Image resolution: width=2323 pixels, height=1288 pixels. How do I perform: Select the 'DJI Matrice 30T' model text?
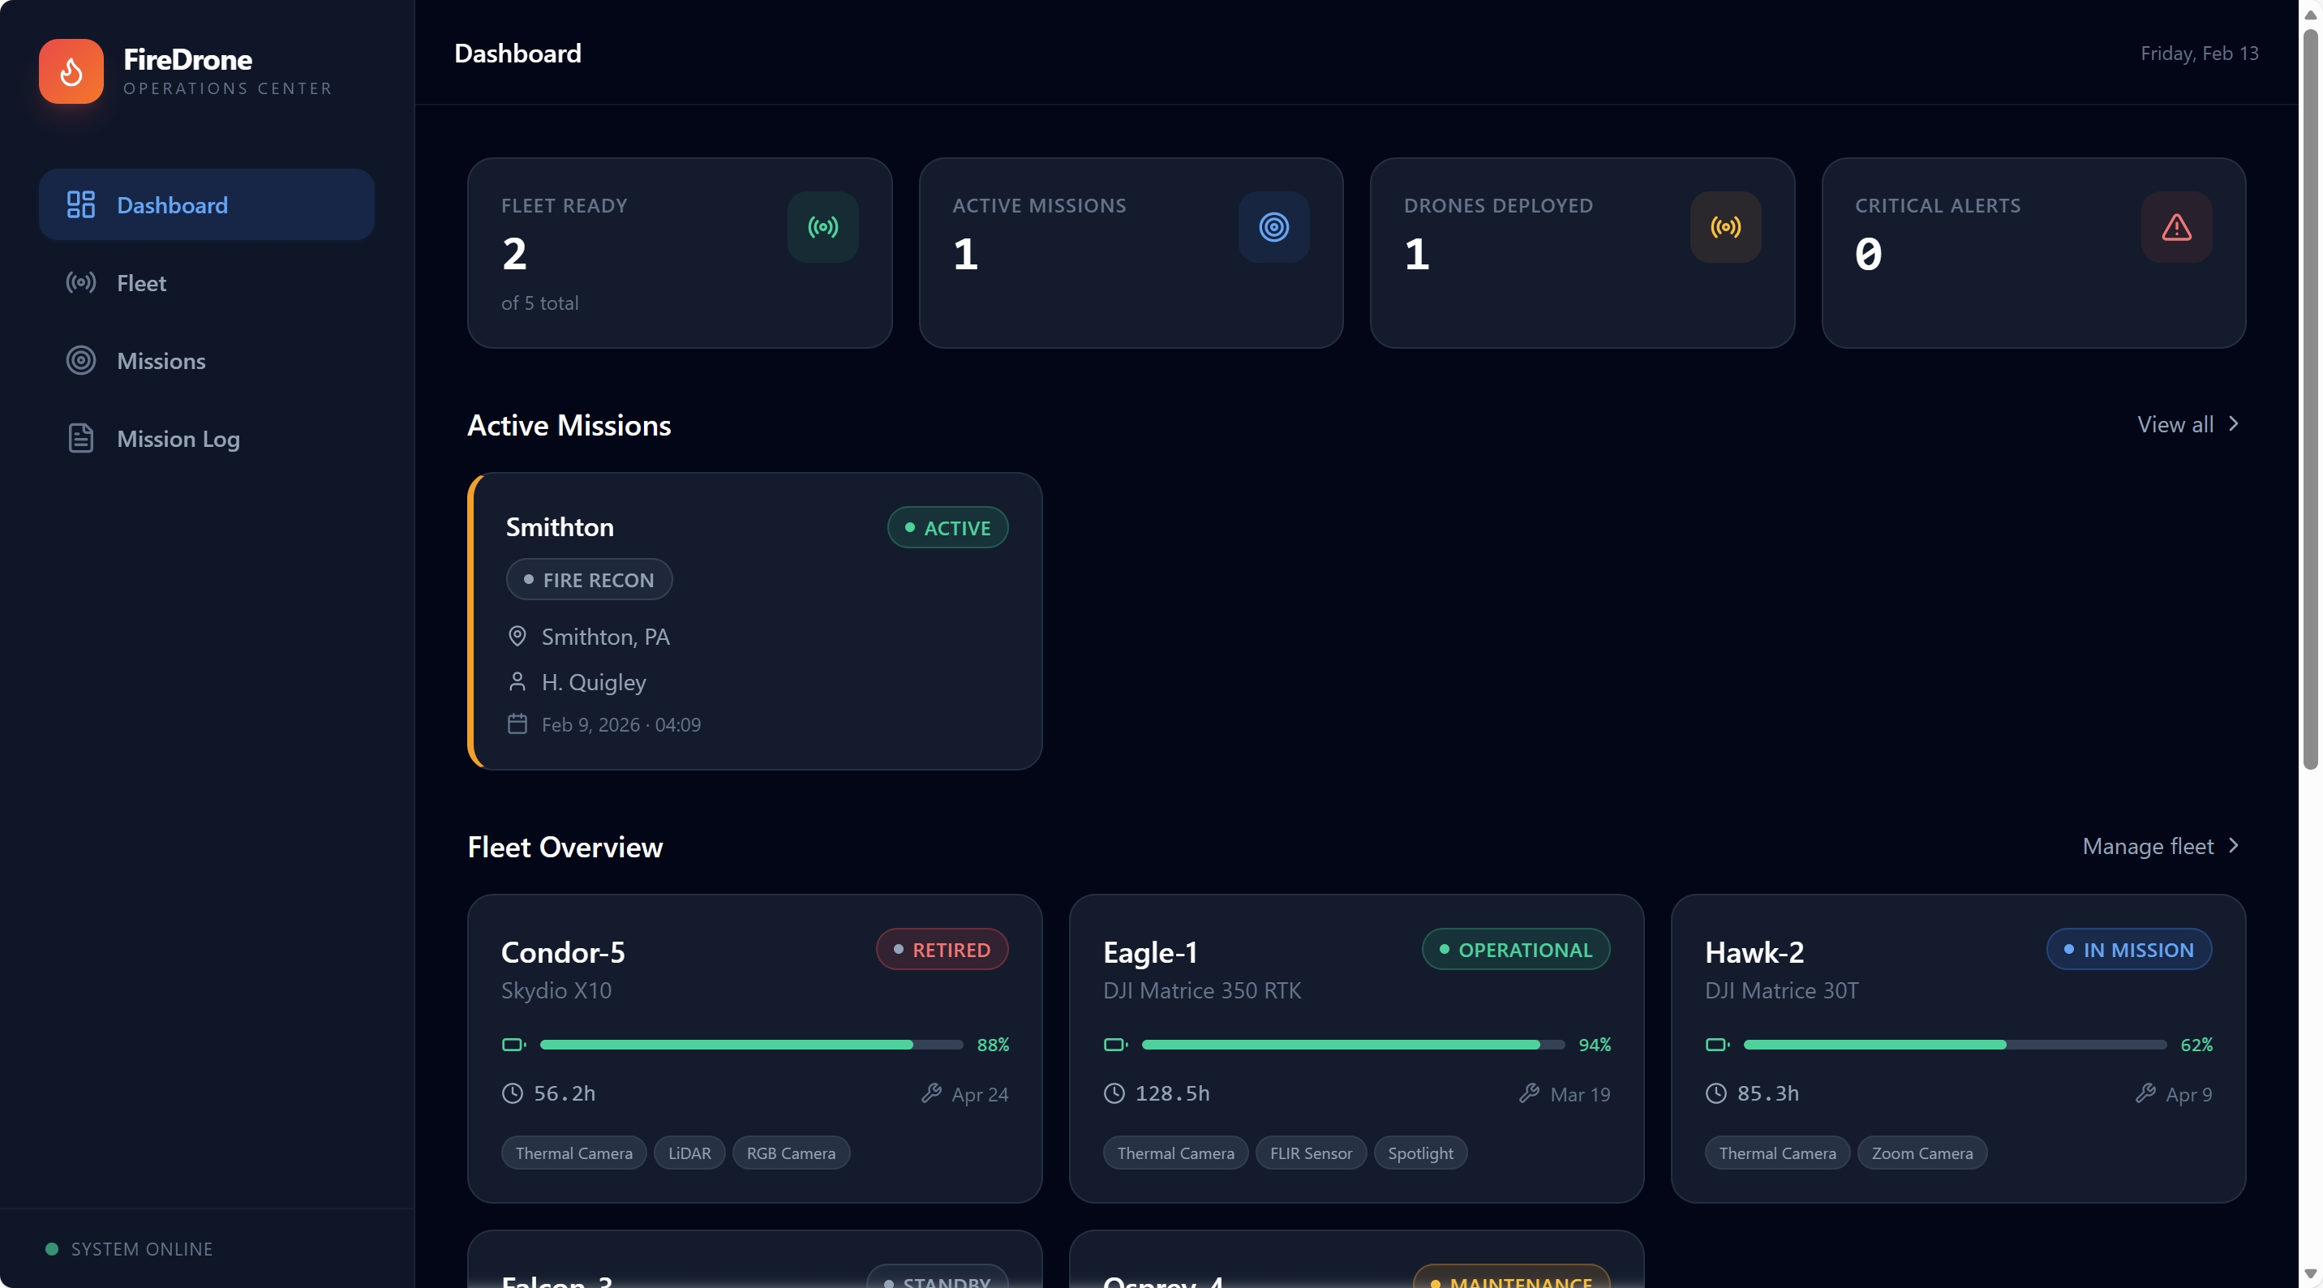(x=1781, y=991)
